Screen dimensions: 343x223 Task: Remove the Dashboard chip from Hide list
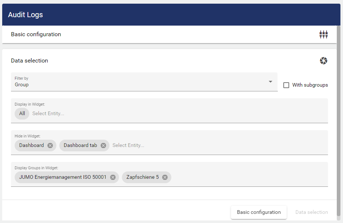coord(50,145)
